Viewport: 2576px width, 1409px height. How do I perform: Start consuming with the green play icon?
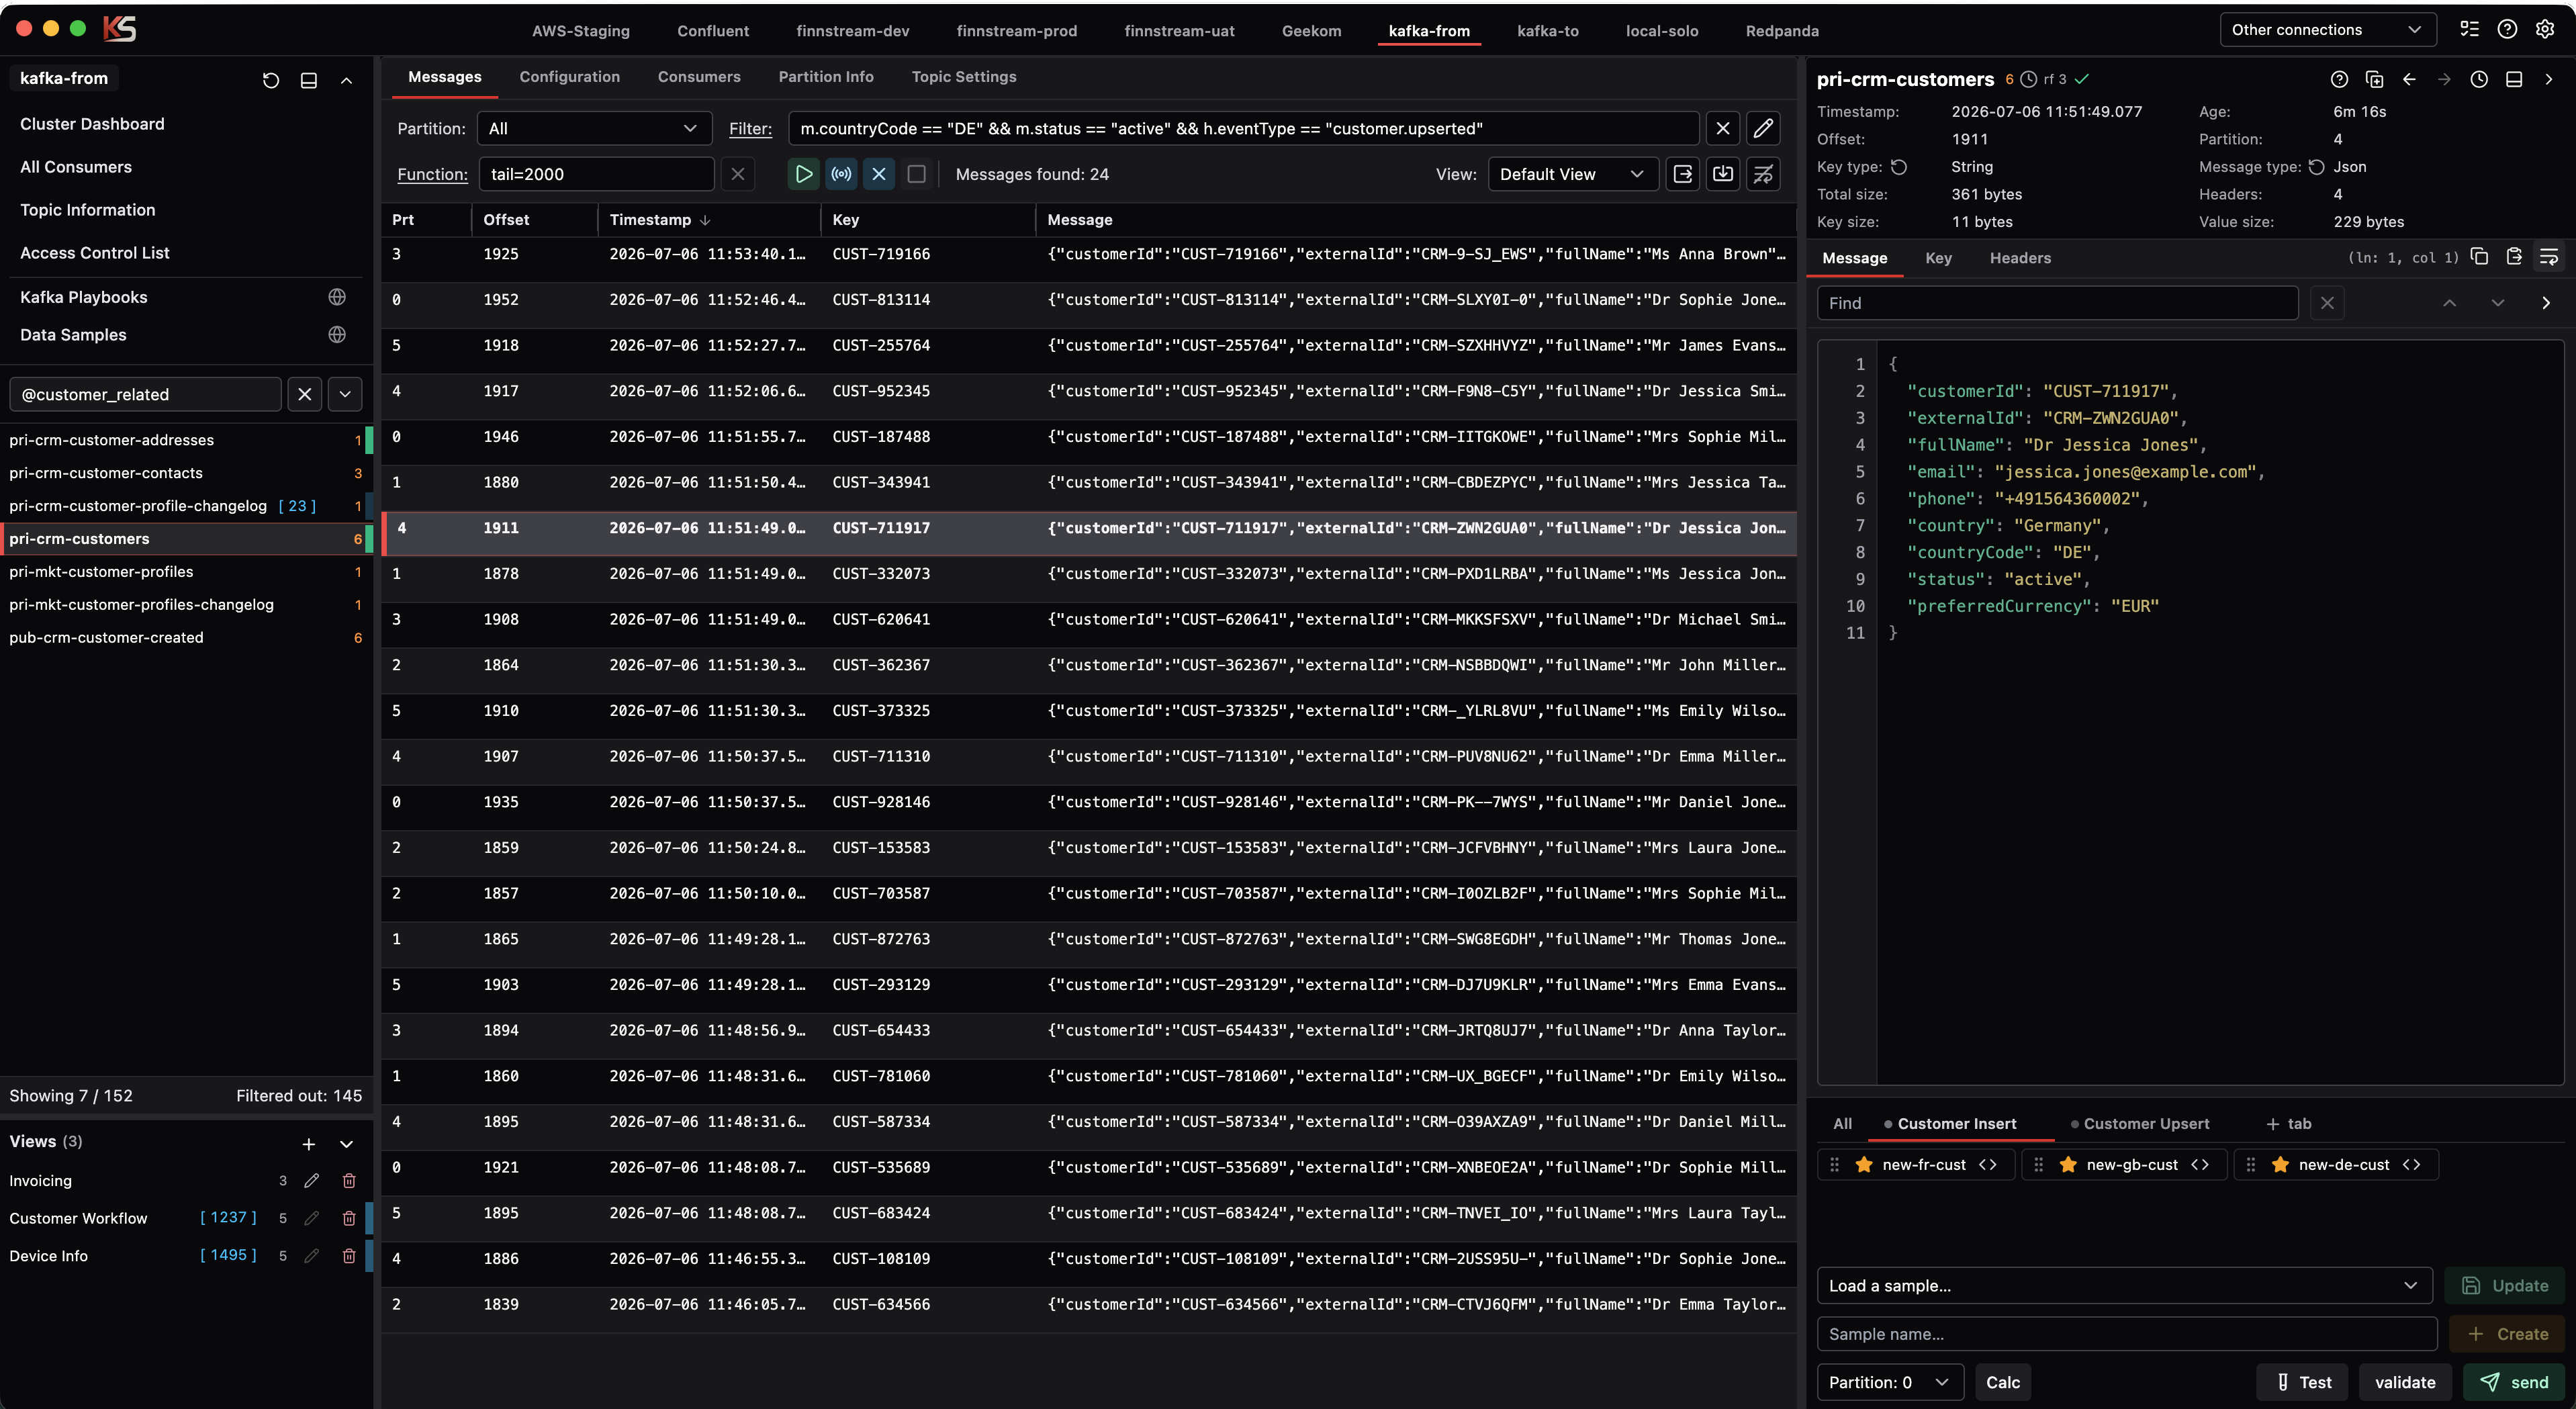point(803,174)
